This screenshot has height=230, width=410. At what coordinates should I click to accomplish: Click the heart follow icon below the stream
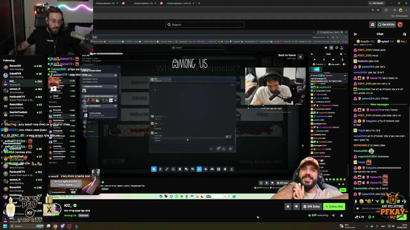296,206
